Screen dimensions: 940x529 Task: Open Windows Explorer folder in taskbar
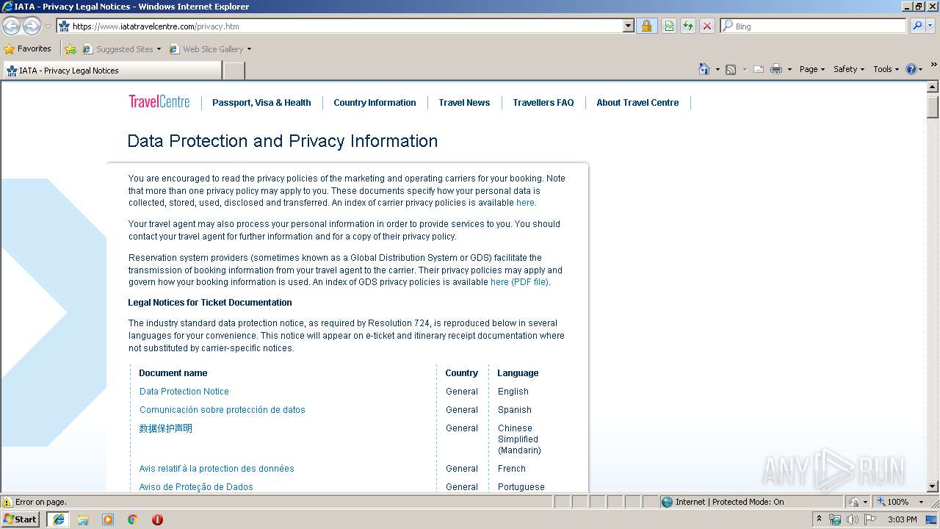(83, 519)
